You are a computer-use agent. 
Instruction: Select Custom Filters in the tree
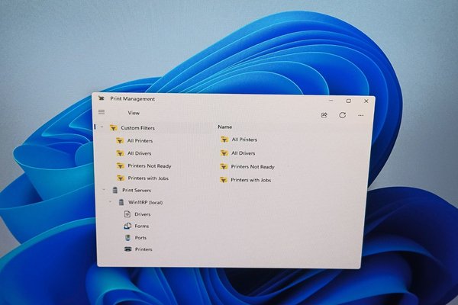(137, 128)
